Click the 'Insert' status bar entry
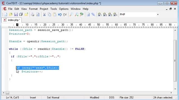The image size is (179, 100). (33, 97)
